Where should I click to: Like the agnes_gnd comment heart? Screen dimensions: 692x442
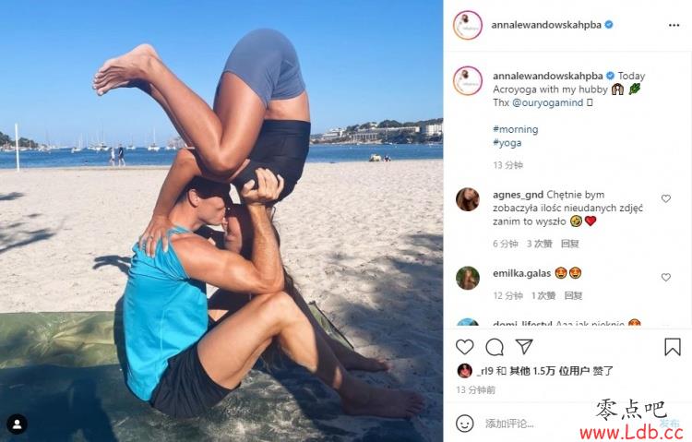(666, 198)
